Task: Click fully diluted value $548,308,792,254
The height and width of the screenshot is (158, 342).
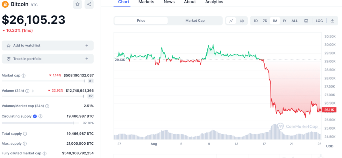Action: [x=78, y=153]
